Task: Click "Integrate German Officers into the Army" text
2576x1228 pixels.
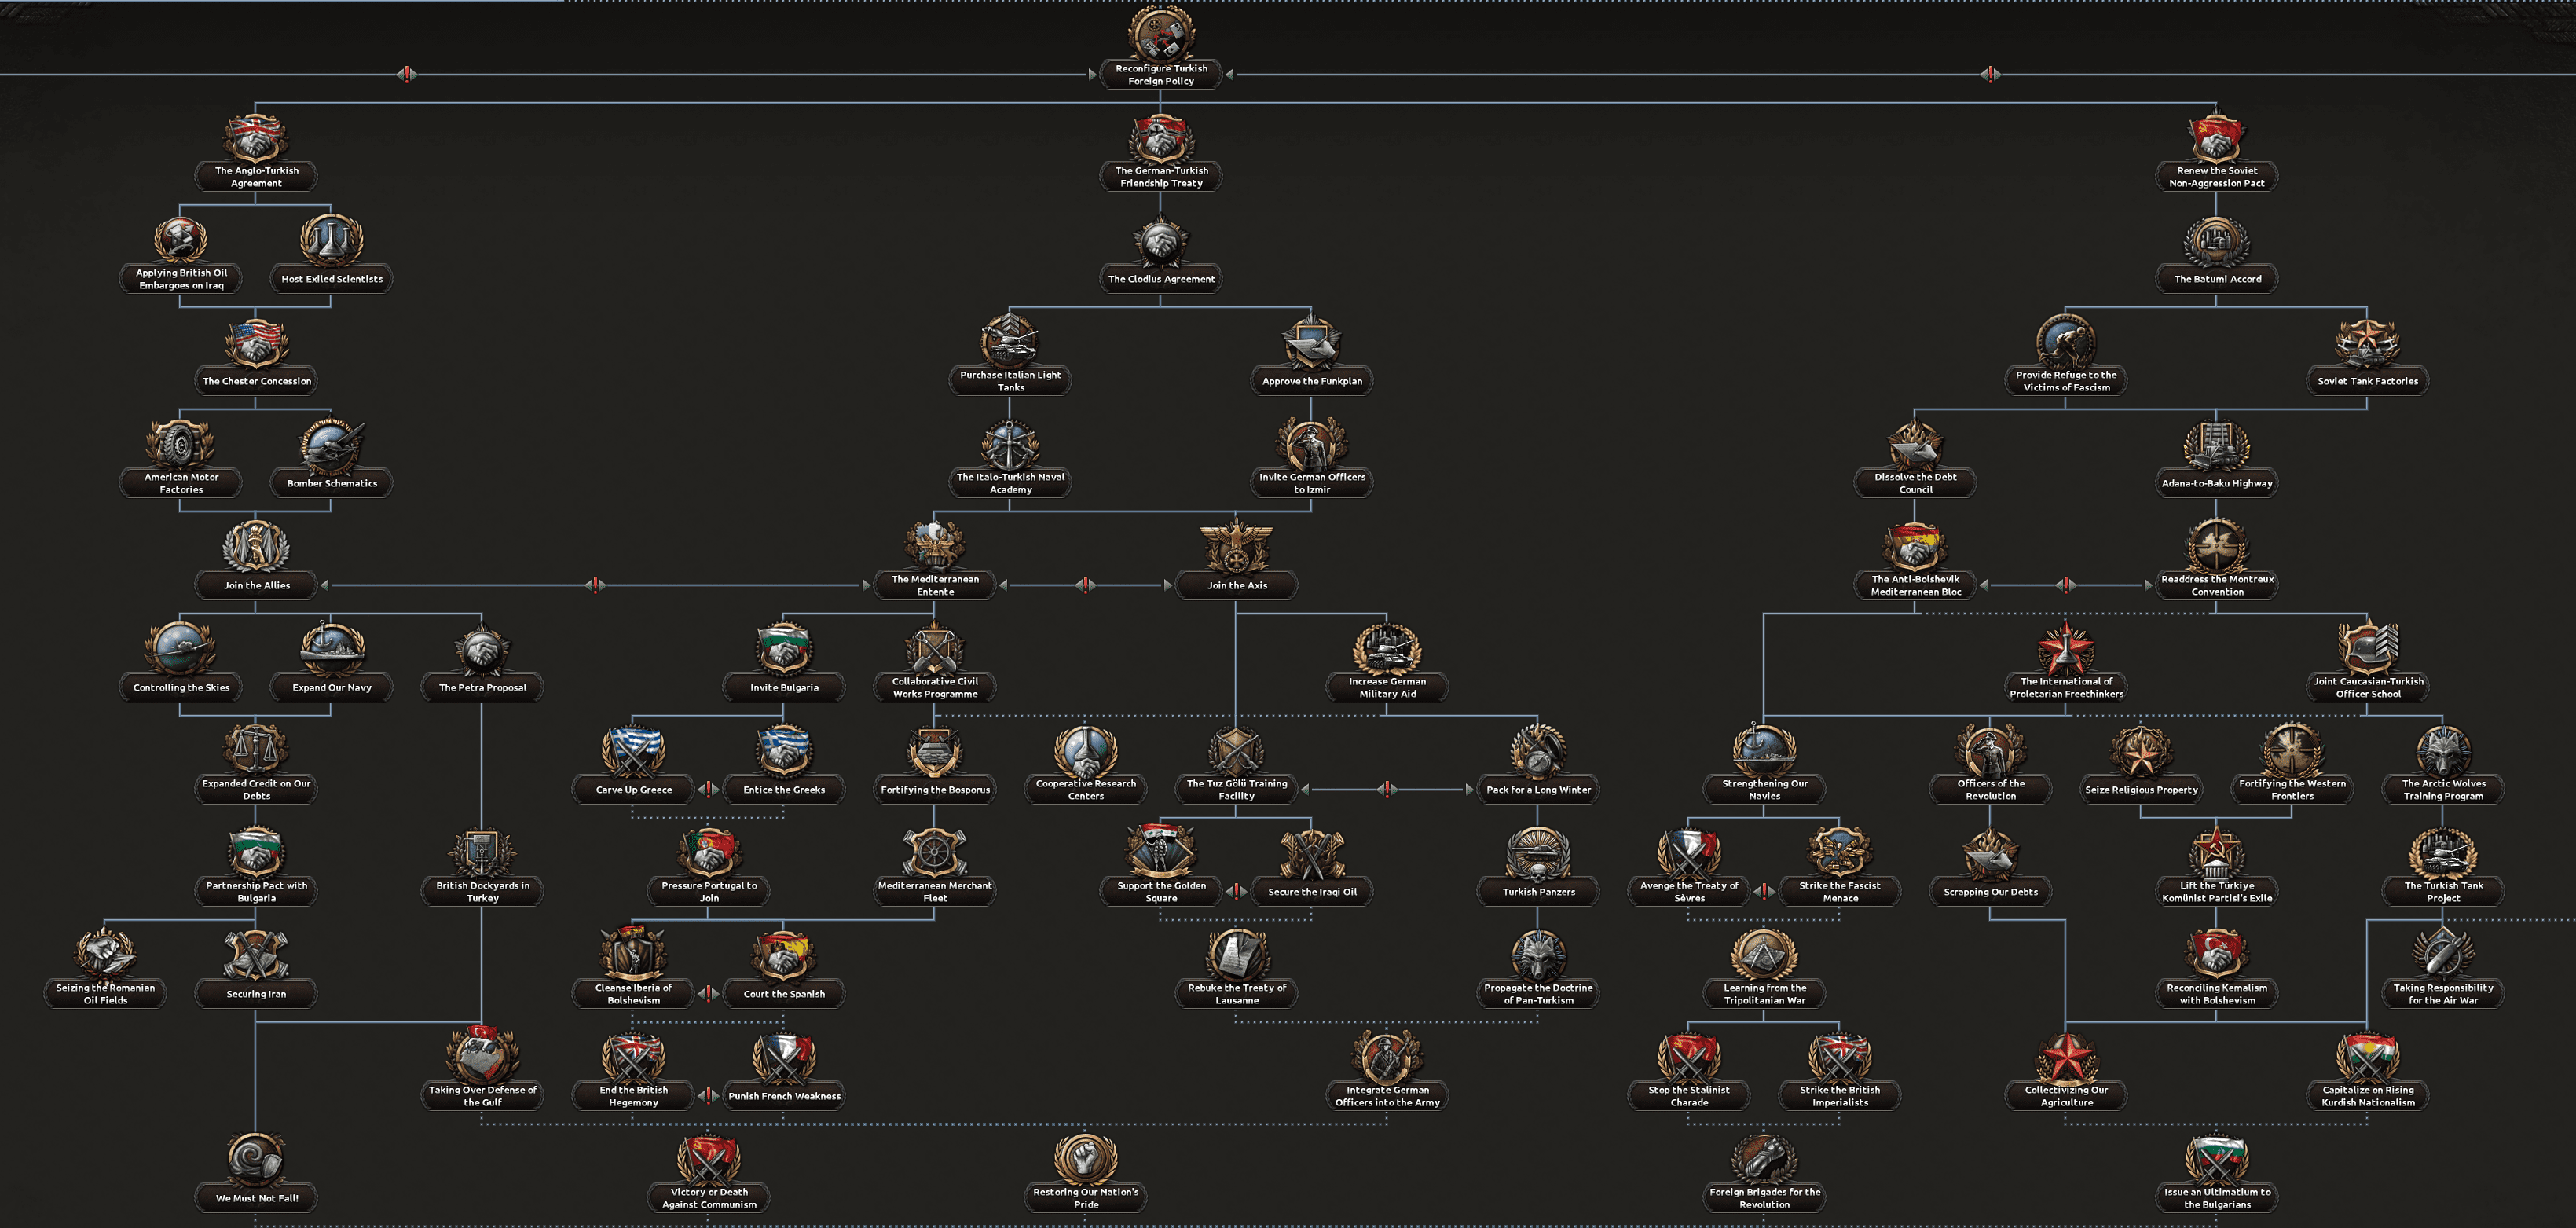Action: pyautogui.click(x=1387, y=1096)
